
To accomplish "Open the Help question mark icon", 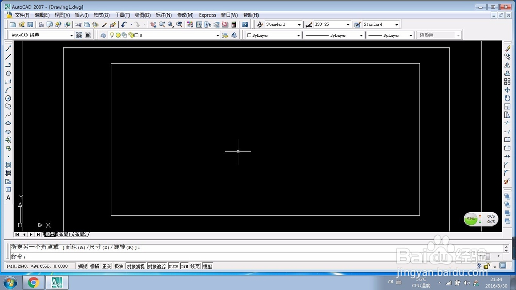I will coord(245,24).
